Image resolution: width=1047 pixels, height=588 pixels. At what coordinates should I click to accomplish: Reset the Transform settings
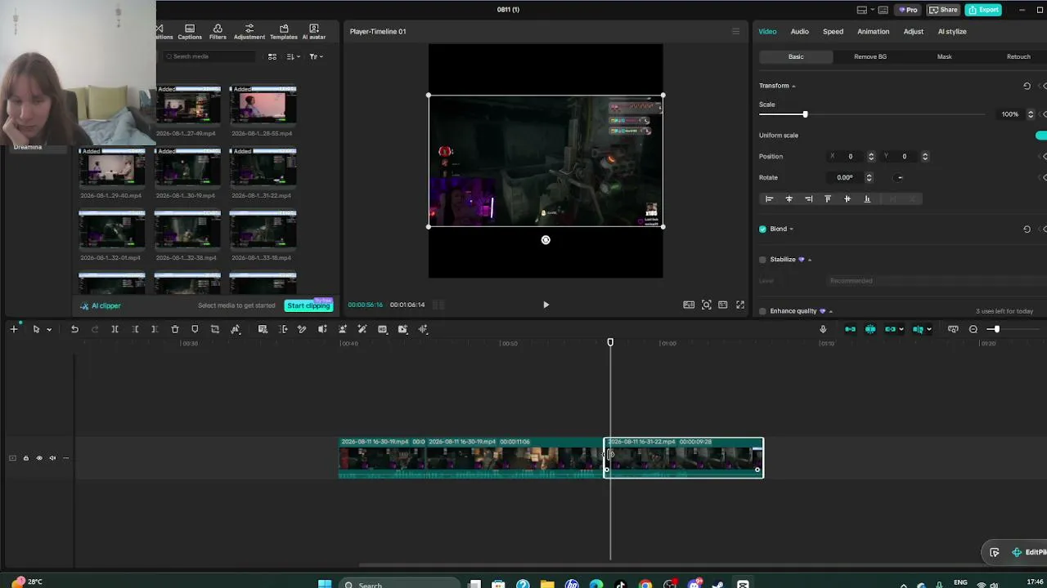pos(1027,86)
